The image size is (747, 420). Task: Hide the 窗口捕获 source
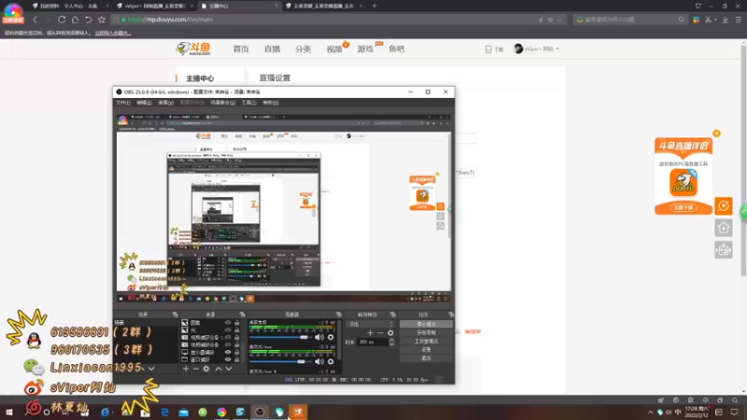point(228,359)
